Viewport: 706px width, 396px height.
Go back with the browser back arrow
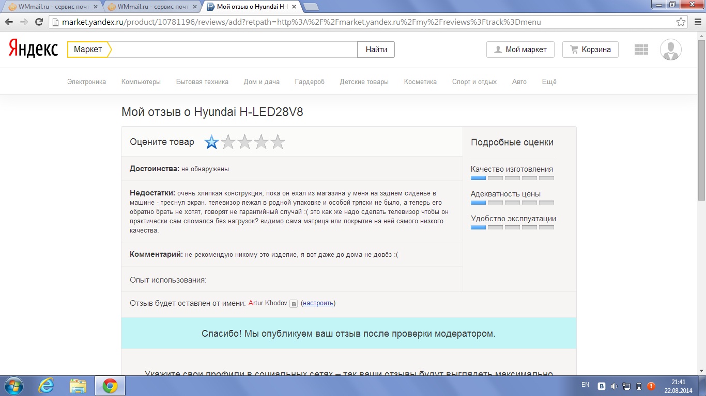click(x=9, y=22)
